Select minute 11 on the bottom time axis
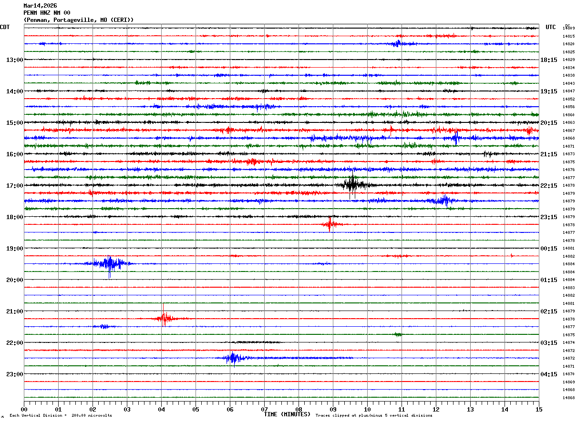577x422 pixels. click(x=402, y=409)
